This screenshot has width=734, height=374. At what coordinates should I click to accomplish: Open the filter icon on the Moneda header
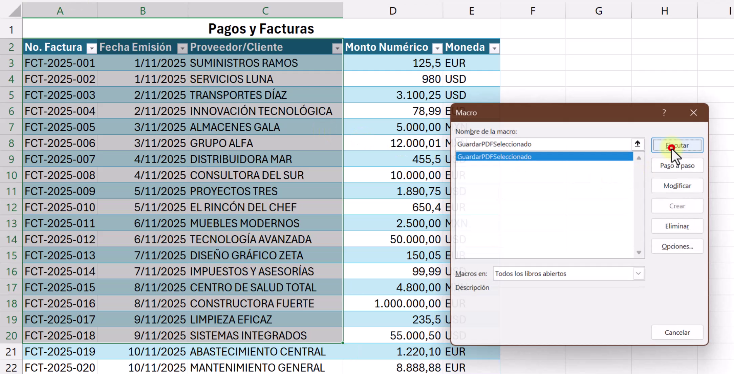pos(494,48)
